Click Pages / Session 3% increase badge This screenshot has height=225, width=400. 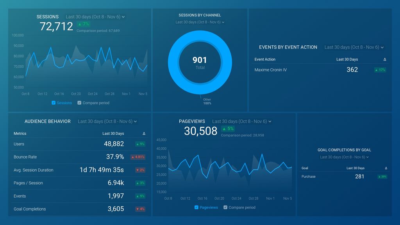coord(140,183)
